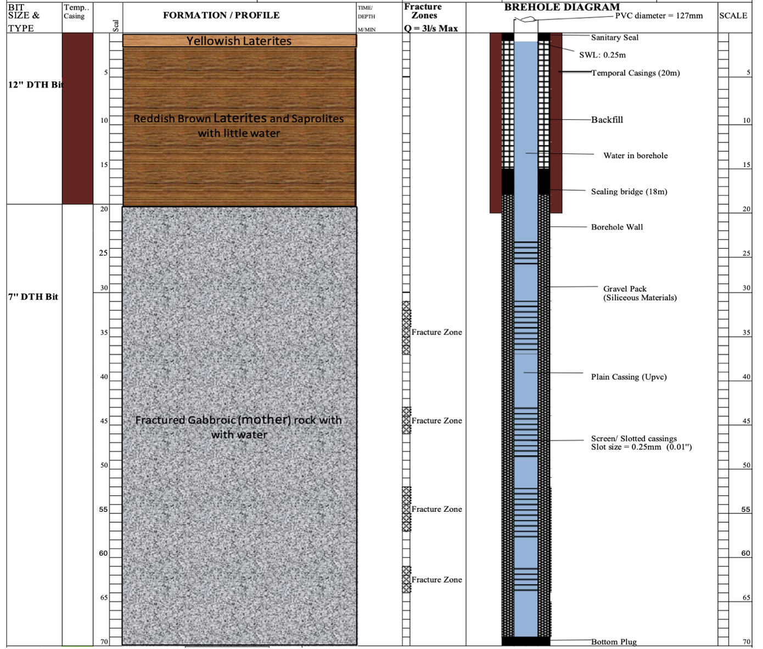Viewport: 763px width, 649px height.
Task: Select the 'Yellowish Laterites' layer label
Action: point(239,41)
